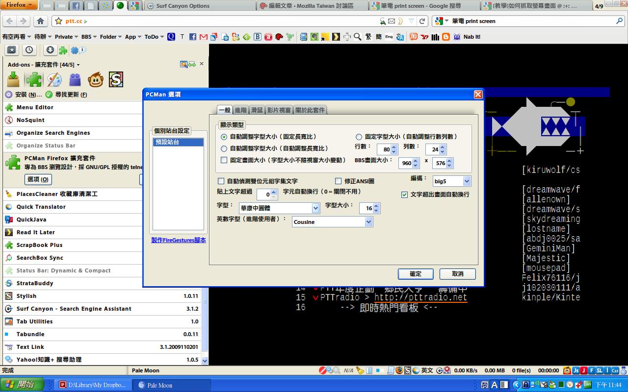The width and height of the screenshot is (628, 392).
Task: Open the sidebar History clock icon
Action: point(29,50)
